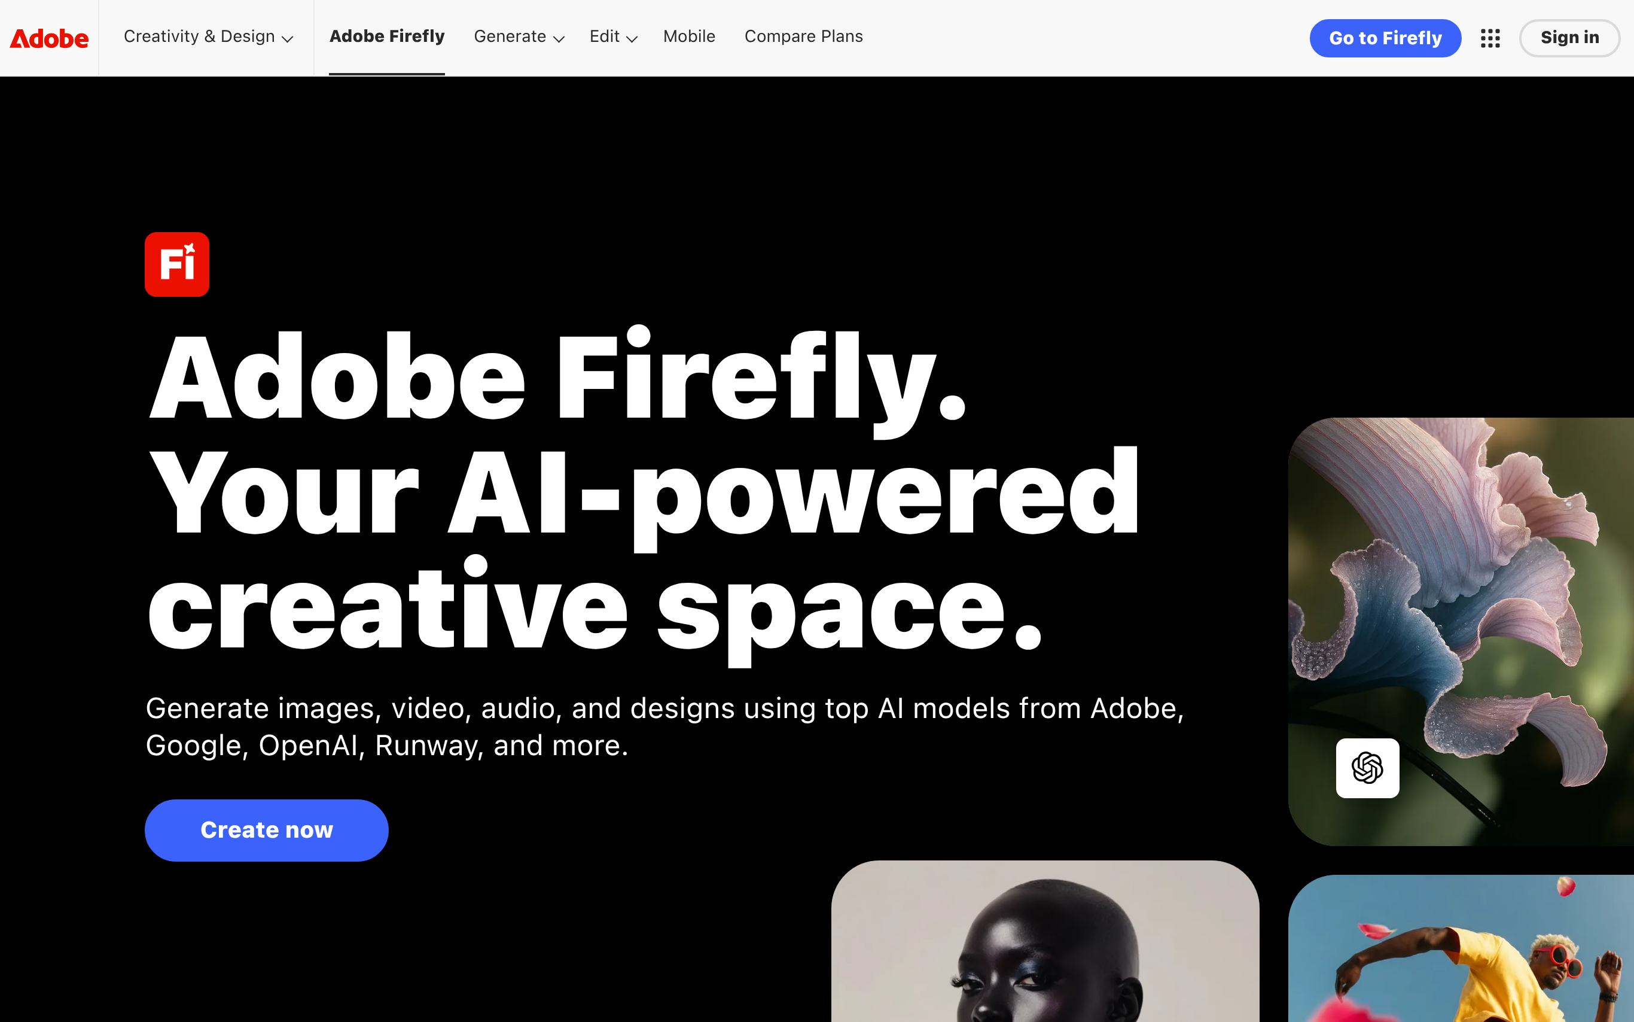Screen dimensions: 1634x1022
Task: Open the apps grid icon
Action: click(x=1490, y=38)
